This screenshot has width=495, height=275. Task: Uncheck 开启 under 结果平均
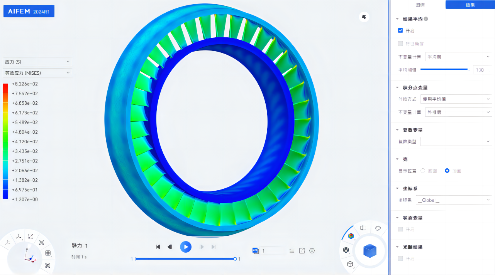point(400,30)
